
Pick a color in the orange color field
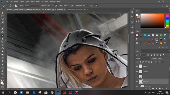point(152,21)
